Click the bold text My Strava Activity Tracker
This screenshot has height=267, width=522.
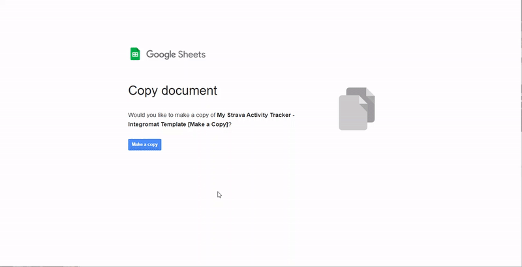[254, 115]
